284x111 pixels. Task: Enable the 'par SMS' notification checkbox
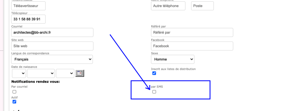pos(154,92)
